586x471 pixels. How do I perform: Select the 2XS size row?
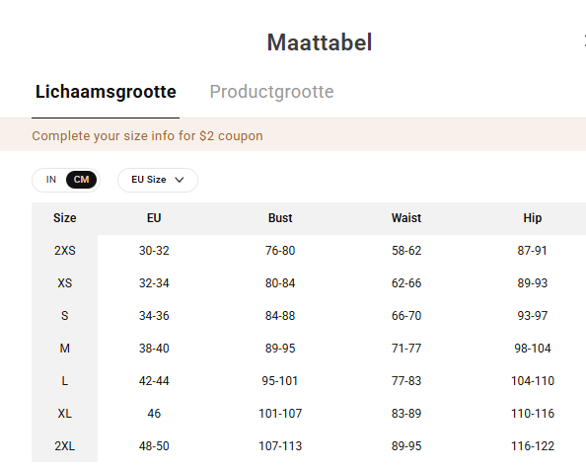pos(309,251)
